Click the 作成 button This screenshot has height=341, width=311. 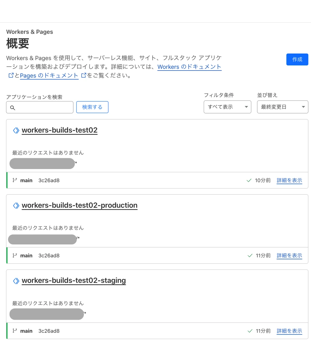(297, 59)
